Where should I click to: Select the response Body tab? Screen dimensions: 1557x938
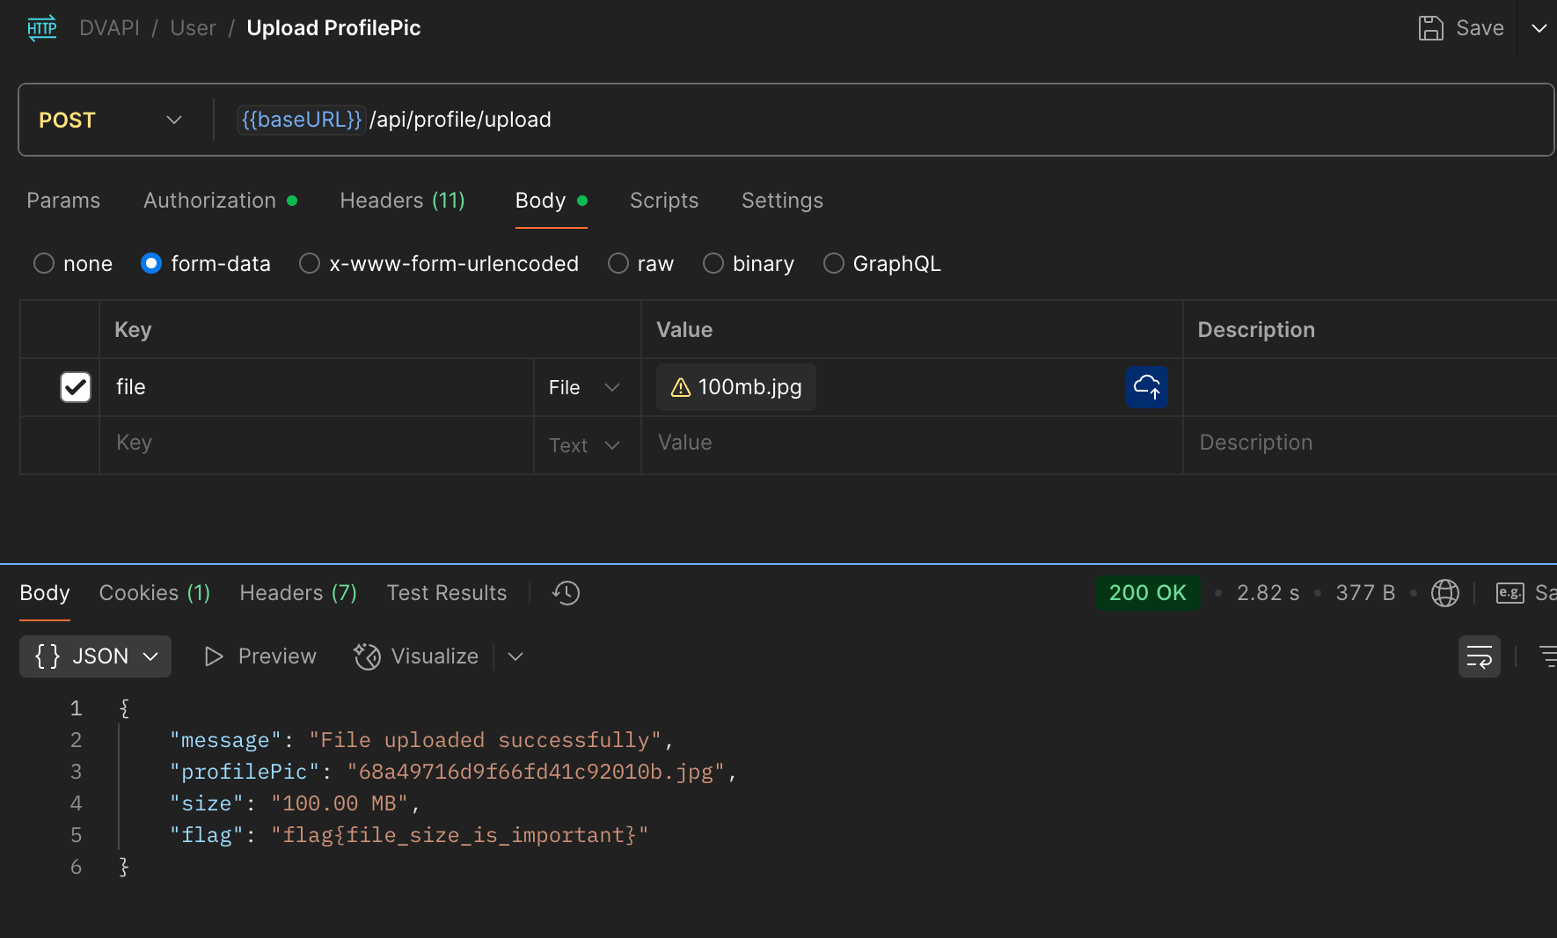45,593
